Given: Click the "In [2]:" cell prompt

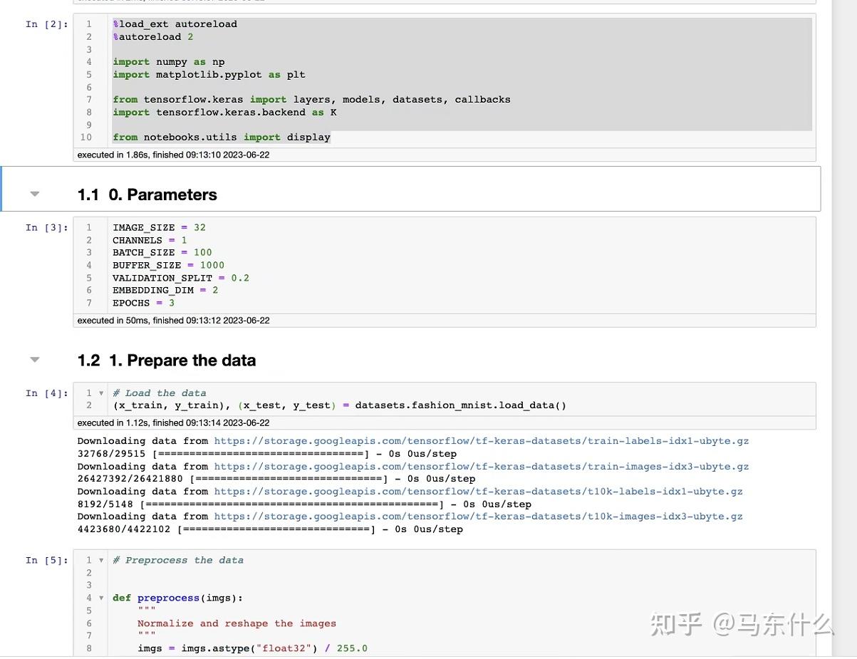Looking at the screenshot, I should coord(47,24).
